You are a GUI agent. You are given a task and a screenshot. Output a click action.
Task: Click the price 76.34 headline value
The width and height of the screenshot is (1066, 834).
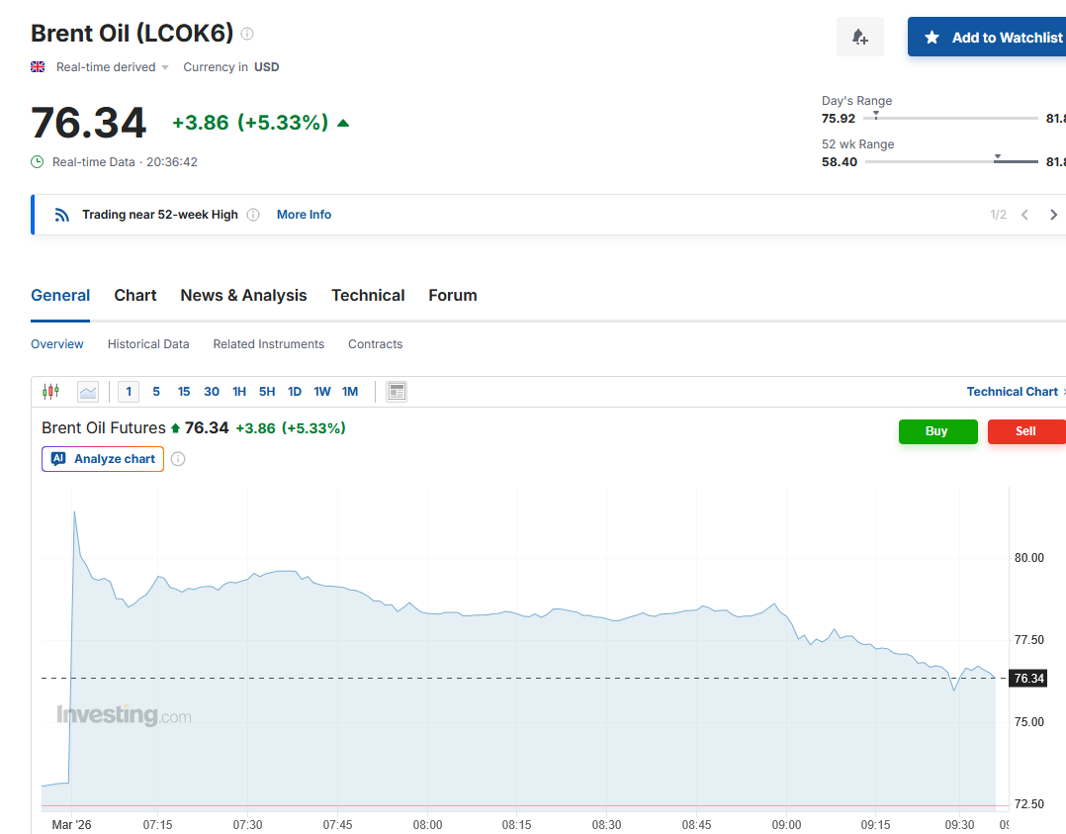pyautogui.click(x=88, y=123)
